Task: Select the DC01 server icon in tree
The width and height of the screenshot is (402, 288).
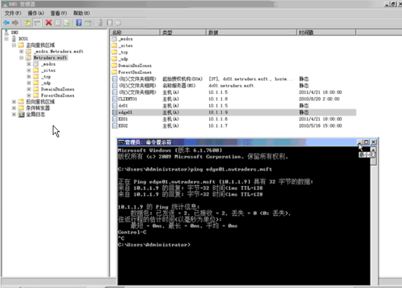Action: click(14, 39)
